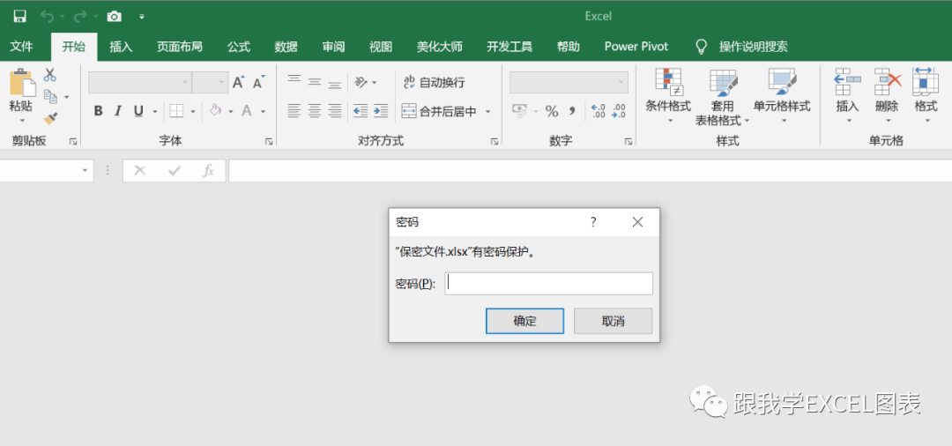Click the 合并后居中 button
The width and height of the screenshot is (952, 446).
coord(439,112)
